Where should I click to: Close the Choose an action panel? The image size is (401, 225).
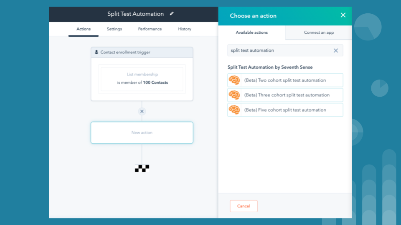[343, 15]
